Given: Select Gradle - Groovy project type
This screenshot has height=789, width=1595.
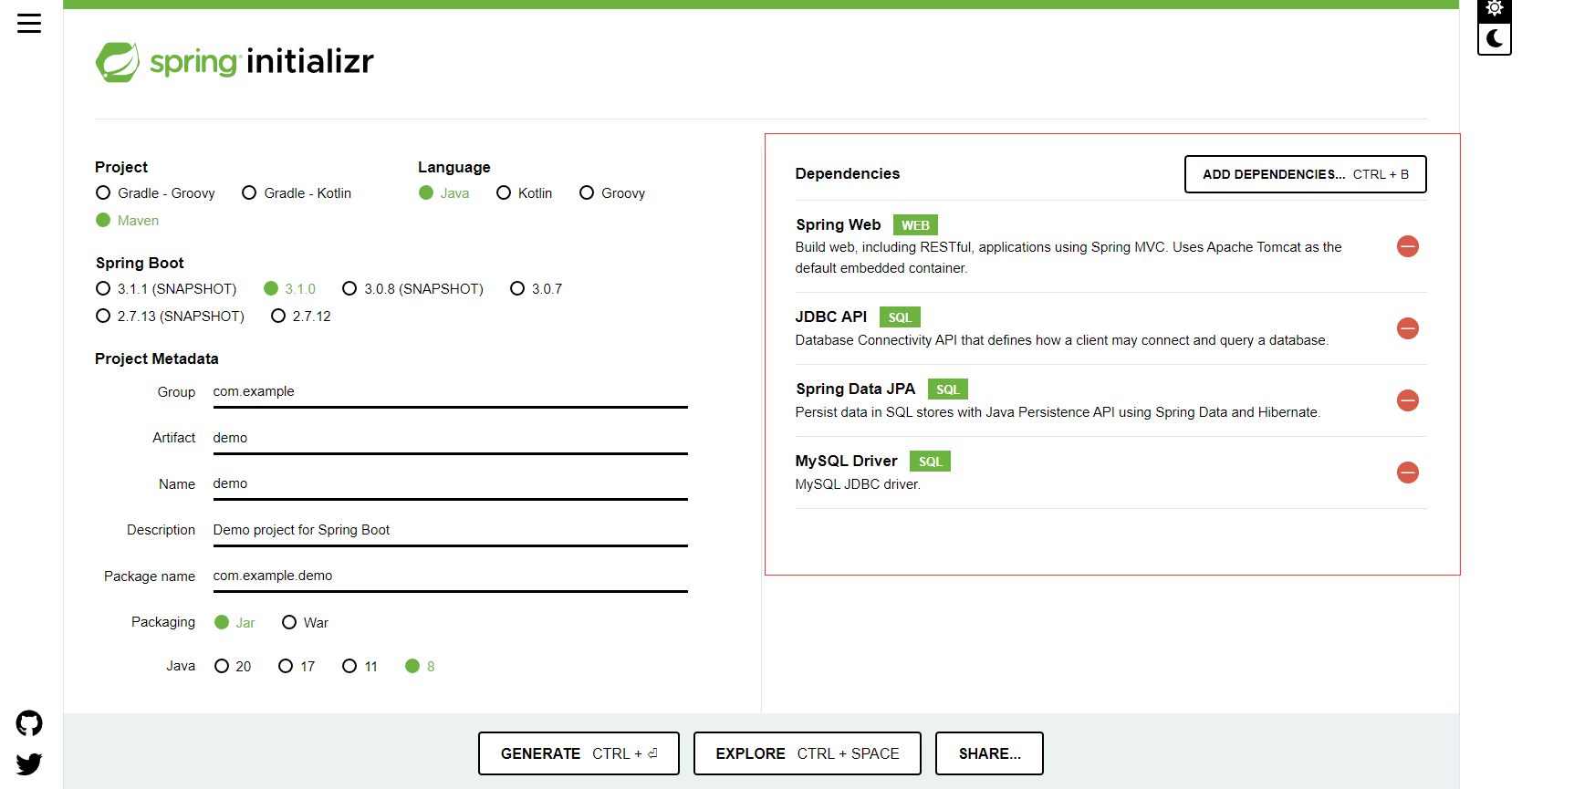Looking at the screenshot, I should [104, 193].
